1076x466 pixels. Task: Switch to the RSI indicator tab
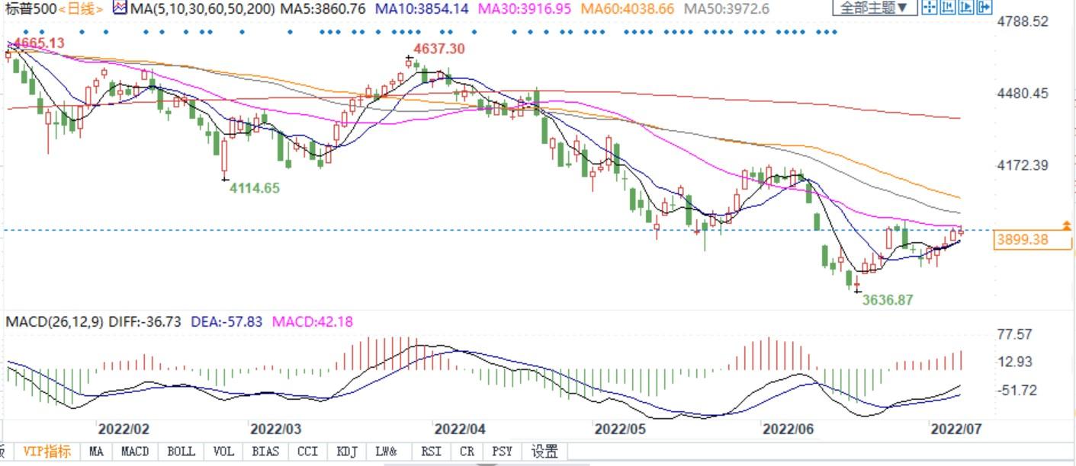431,452
